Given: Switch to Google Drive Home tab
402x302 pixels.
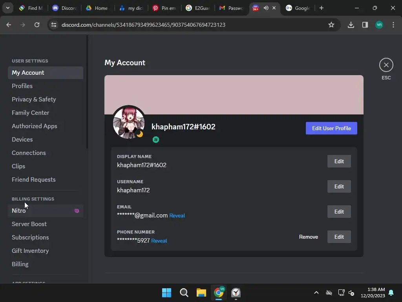Looking at the screenshot, I should coord(98,8).
